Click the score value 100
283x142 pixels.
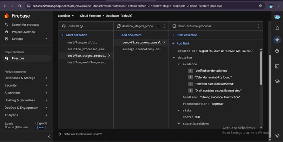tap(197, 117)
